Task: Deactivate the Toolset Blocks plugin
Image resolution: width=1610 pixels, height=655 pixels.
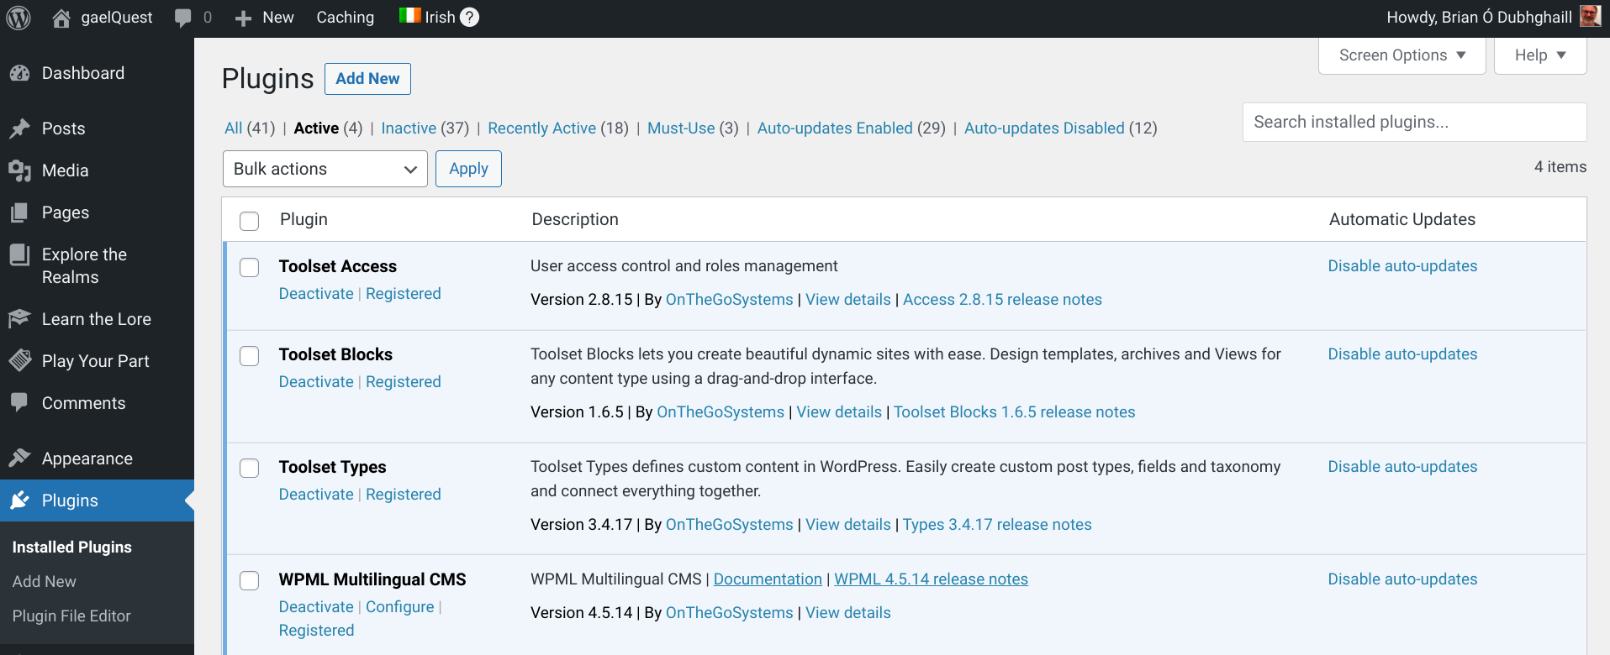Action: [316, 381]
